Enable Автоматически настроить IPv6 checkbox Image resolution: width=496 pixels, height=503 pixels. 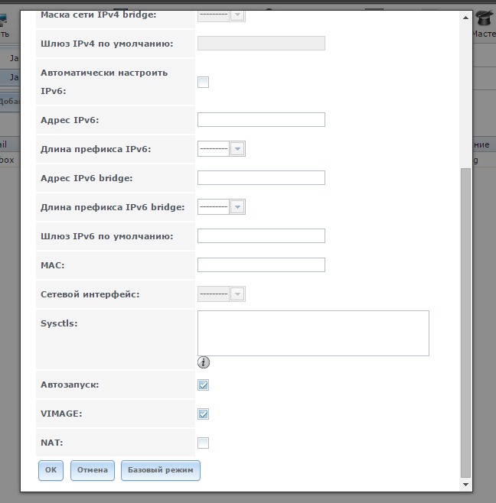[x=203, y=82]
